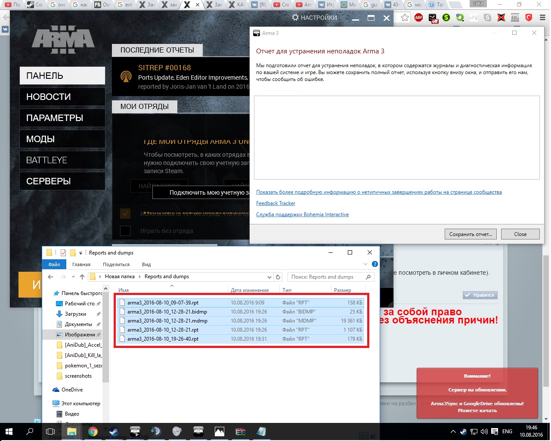Open the МОДЫ section of the launcher

(62, 139)
